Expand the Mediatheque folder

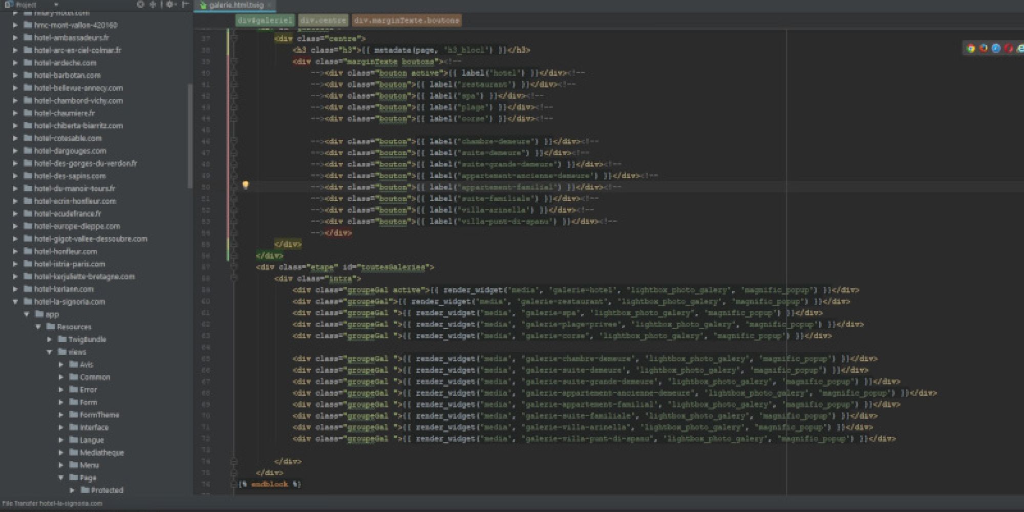point(61,452)
